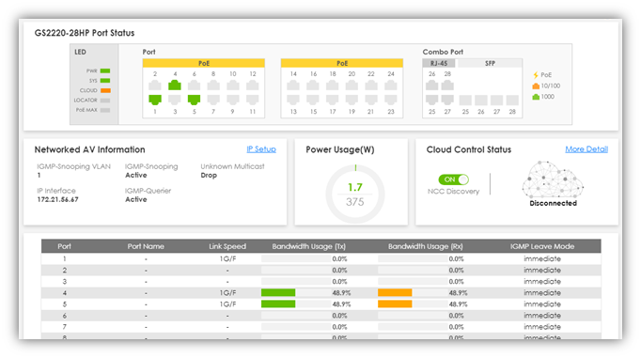Image resolution: width=641 pixels, height=358 pixels.
Task: Click the IGMP Leave Mode column header
Action: (x=542, y=246)
